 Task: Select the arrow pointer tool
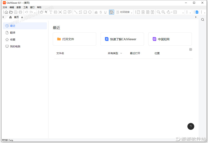[x=46, y=12]
